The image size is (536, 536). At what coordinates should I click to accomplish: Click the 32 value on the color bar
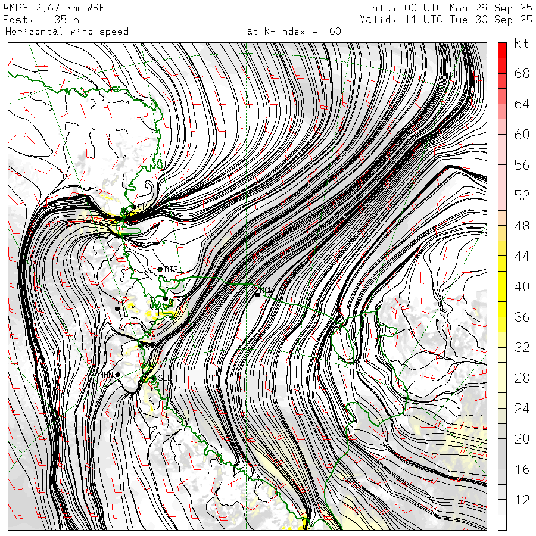522,347
